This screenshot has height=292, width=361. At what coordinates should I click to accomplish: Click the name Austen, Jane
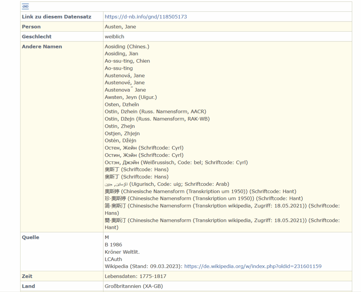(x=120, y=27)
